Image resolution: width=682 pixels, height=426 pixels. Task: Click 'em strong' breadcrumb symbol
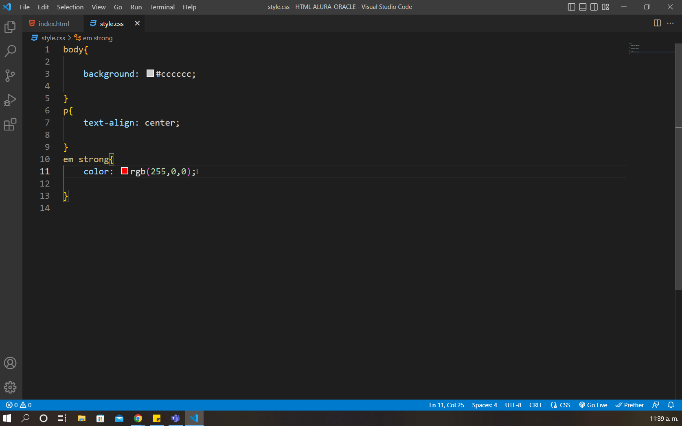click(98, 38)
